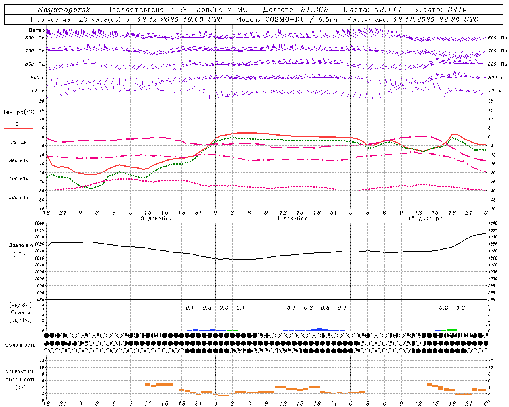Click the red 2м legend line sample
Viewport: 509px width, 407px height.
(x=18, y=129)
